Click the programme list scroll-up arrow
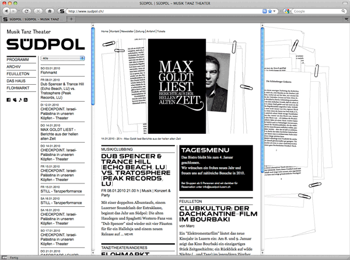The width and height of the screenshot is (350, 260). point(93,25)
